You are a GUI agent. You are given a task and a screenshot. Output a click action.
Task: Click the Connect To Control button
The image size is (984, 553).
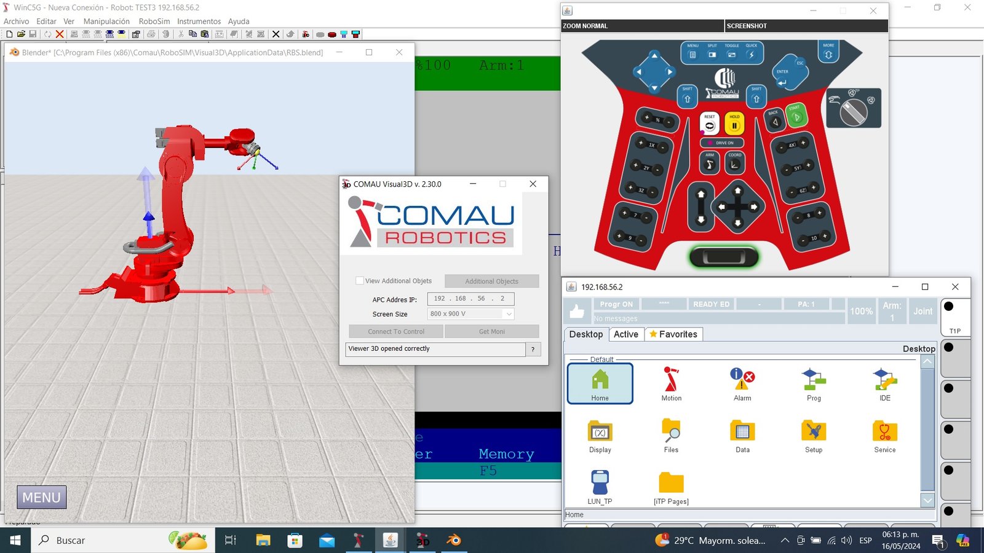396,331
